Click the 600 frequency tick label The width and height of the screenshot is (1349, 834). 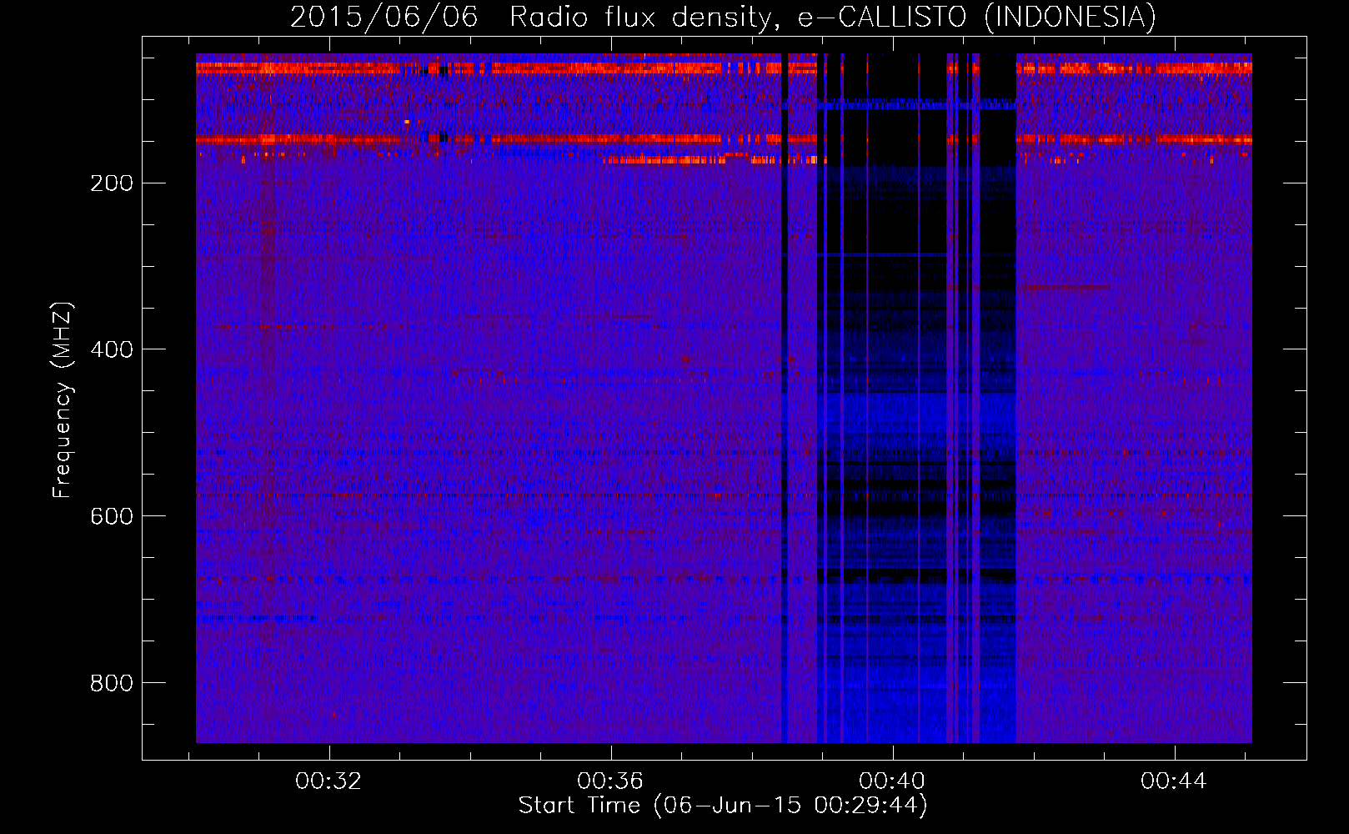click(112, 516)
